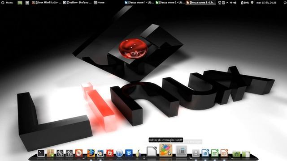Launch LibreOffice Calc from the dock
The height and width of the screenshot is (161, 287).
coord(215,153)
